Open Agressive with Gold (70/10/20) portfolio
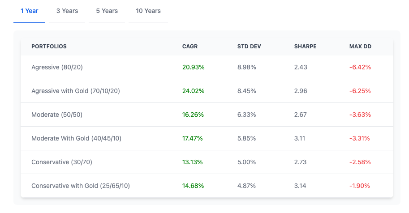The width and height of the screenshot is (409, 213). click(75, 91)
